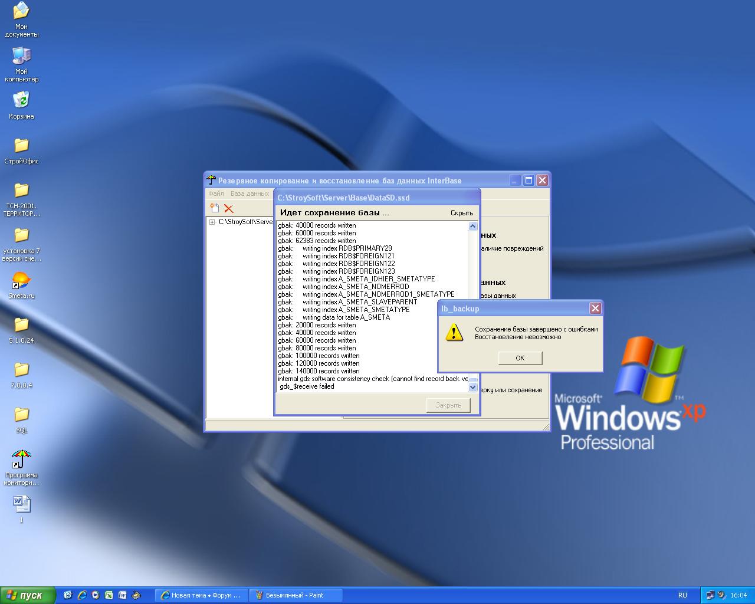Viewport: 755px width, 604px height.
Task: Click the 16:04 system clock
Action: pos(738,595)
